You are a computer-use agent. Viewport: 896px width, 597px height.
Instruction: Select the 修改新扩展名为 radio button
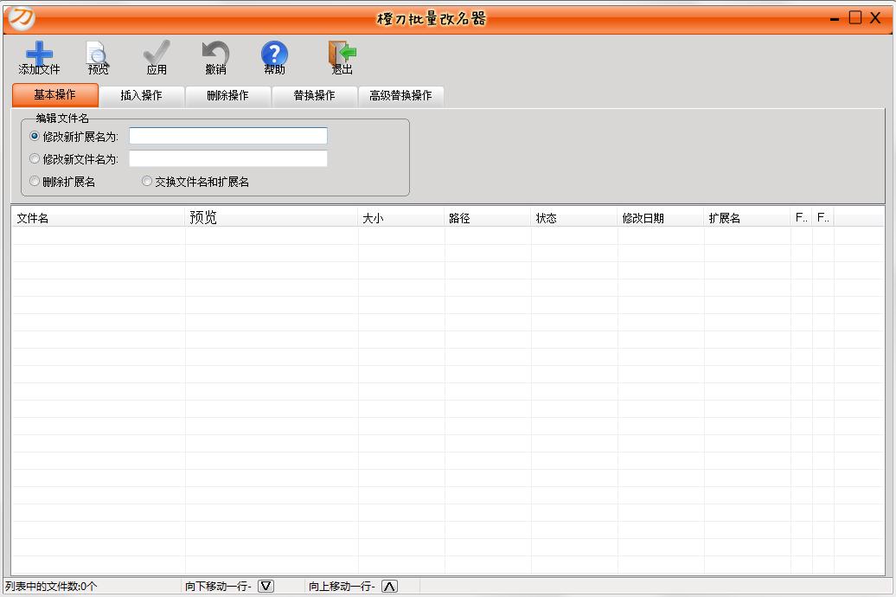35,136
